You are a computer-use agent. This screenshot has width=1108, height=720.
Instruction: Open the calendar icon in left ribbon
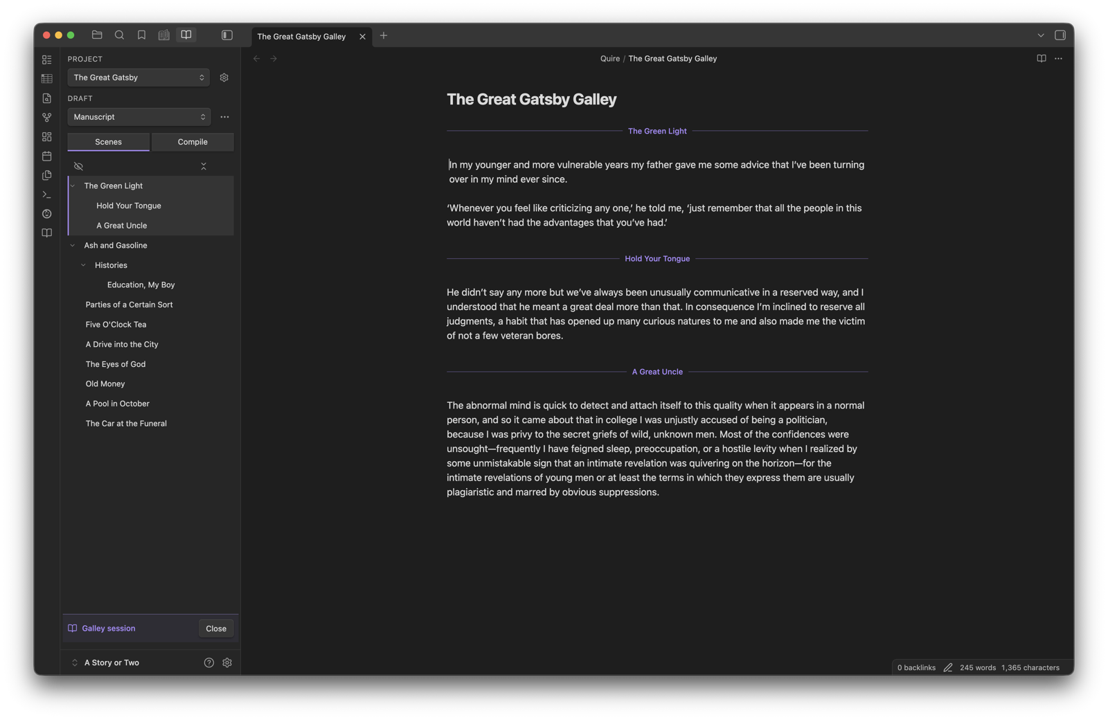47,156
